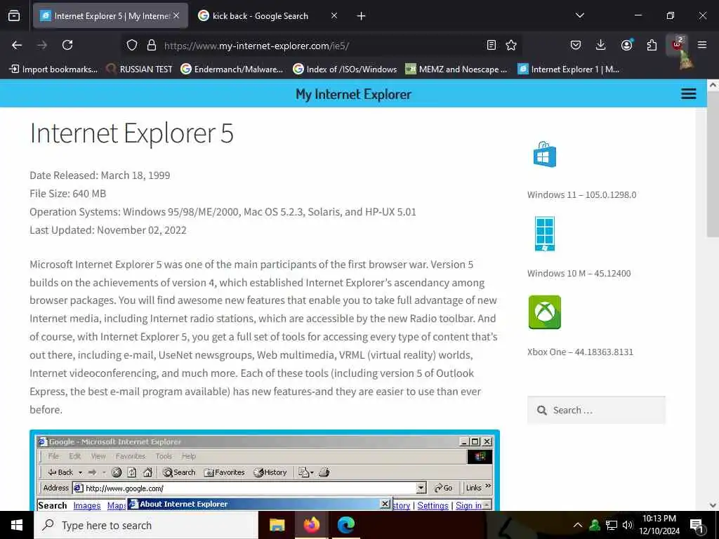Close the kick back Google Search tab
This screenshot has width=719, height=539.
[334, 15]
